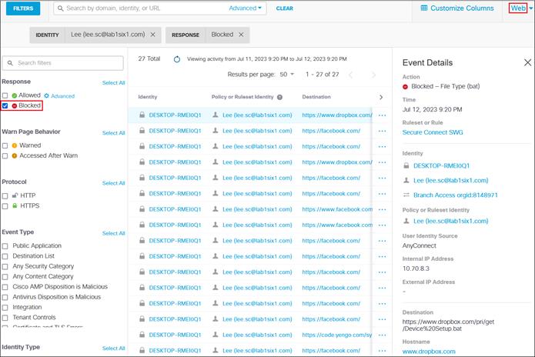Viewport: 535px width, 357px height.
Task: Click the https://code.yengo.com destination link
Action: pyautogui.click(x=336, y=335)
